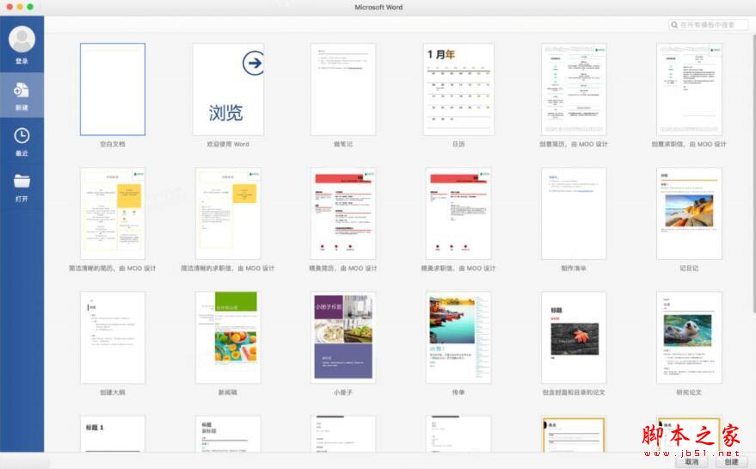756x469 pixels.
Task: Click the 日历 label under the calendar template
Action: (458, 144)
